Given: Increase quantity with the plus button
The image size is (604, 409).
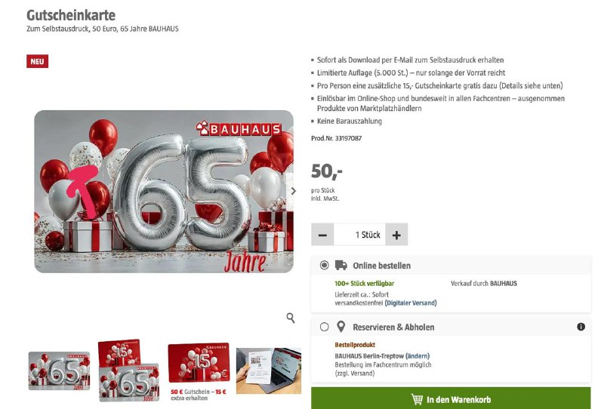Looking at the screenshot, I should [396, 235].
